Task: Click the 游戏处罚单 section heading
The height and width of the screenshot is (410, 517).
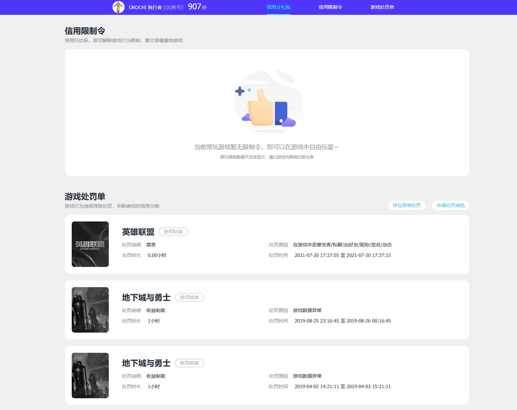Action: [85, 196]
